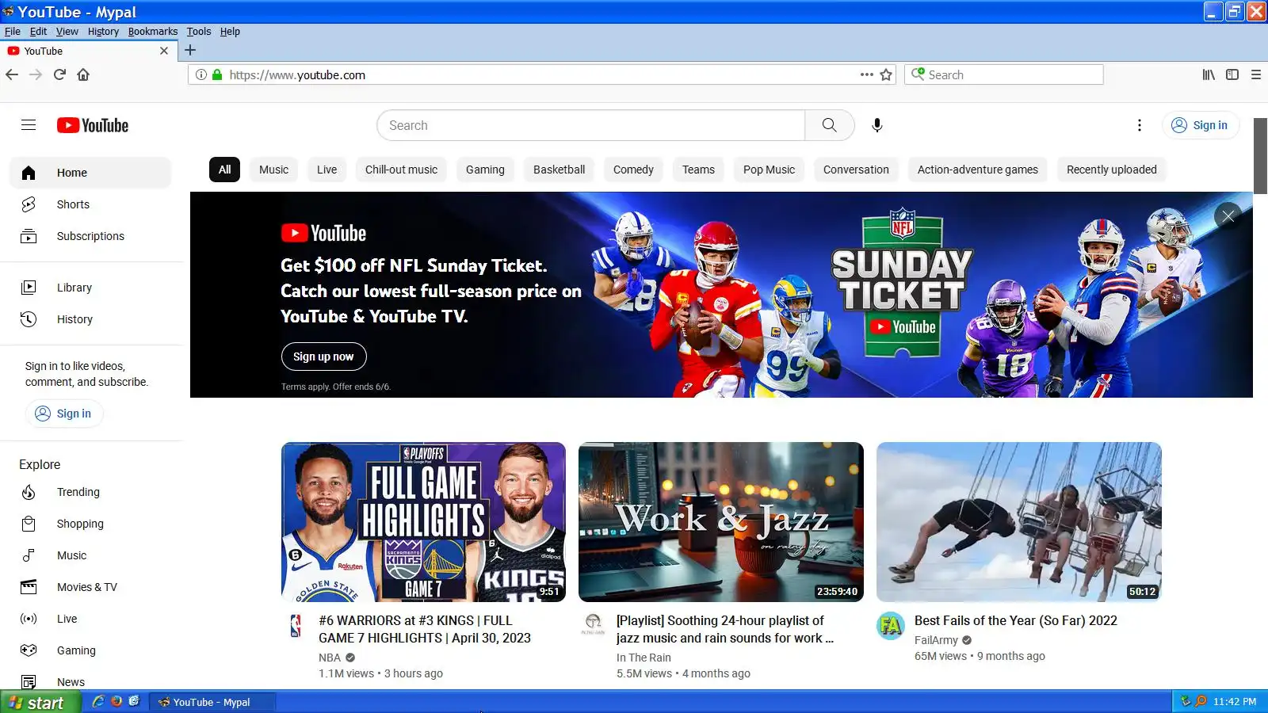Open Live under Explore

pos(90,619)
